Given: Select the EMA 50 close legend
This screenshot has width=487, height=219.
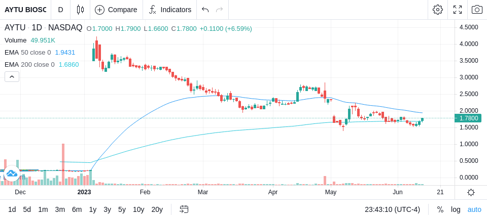Looking at the screenshot, I should (27, 53).
